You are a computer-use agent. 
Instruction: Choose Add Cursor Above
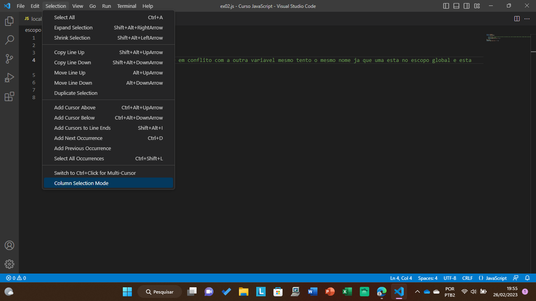coord(108,108)
